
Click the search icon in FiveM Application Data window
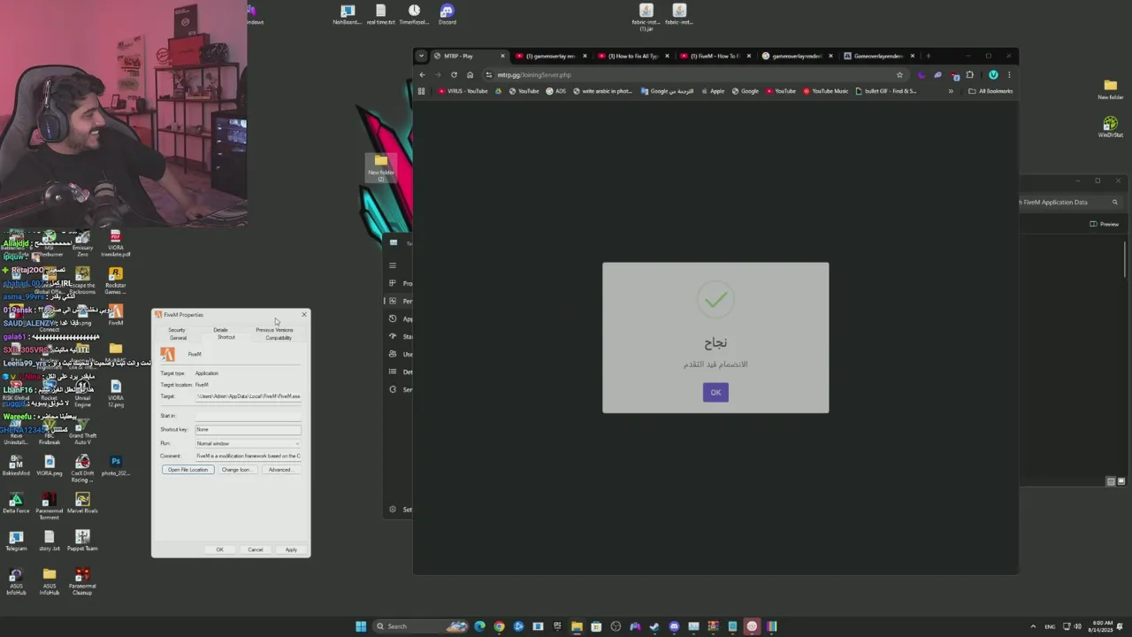[x=1114, y=203]
